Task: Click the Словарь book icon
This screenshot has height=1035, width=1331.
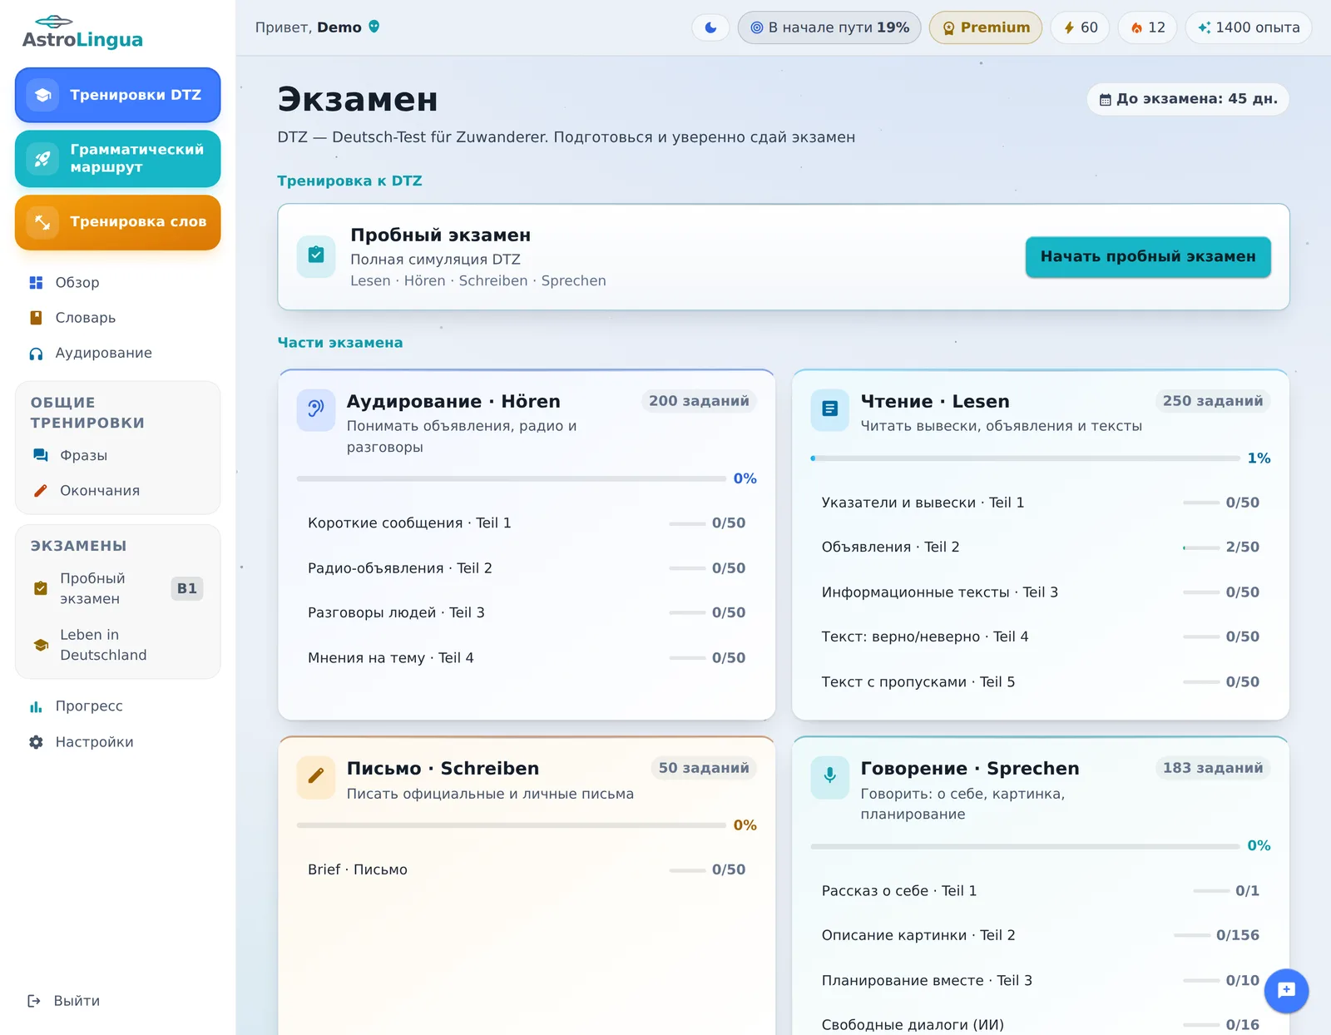Action: tap(36, 318)
